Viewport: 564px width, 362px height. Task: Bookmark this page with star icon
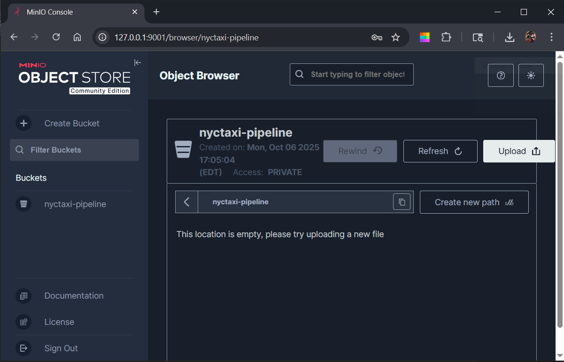[x=396, y=38]
